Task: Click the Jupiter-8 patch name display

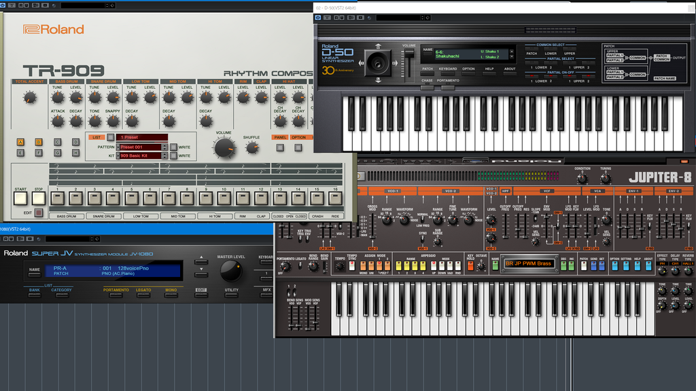Action: pos(528,264)
